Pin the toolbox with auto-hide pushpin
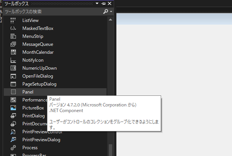Screen dimensions: 232x156 [103, 3]
